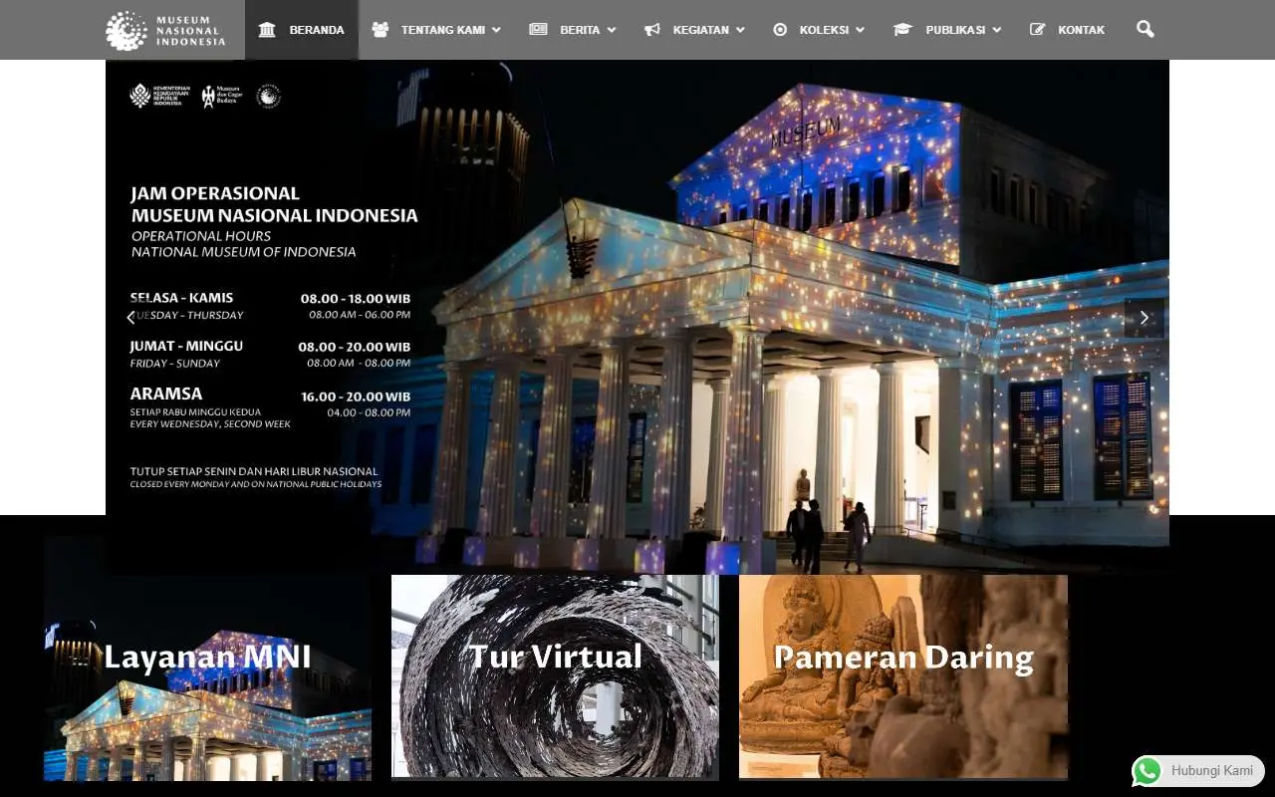Click the people icon beside Tentang Kami
1275x797 pixels.
pos(381,30)
